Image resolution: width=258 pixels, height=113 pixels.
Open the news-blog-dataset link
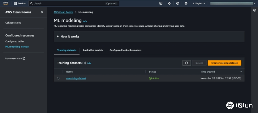pos(76,78)
